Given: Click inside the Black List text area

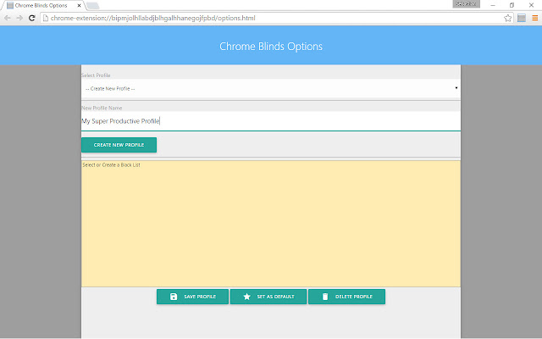Looking at the screenshot, I should [x=271, y=224].
